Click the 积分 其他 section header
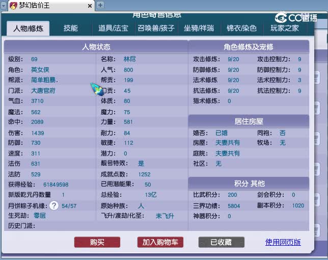Image resolution: width=328 pixels, height=260 pixels. (249, 184)
